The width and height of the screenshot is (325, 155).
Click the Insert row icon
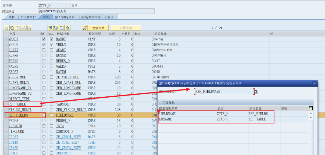(x=24, y=28)
